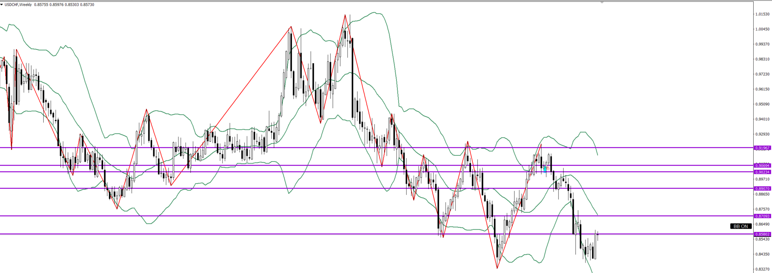Click the cyan marker on the candle
This screenshot has height=273, width=772.
click(x=545, y=169)
